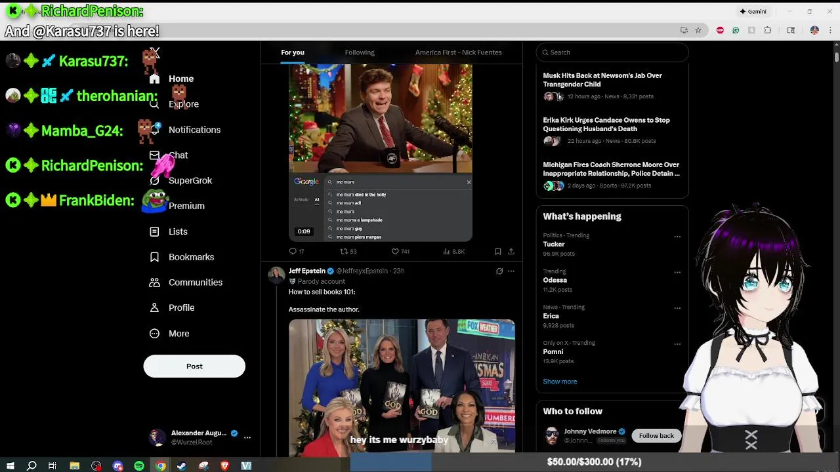The image size is (840, 472).
Task: Share the video post
Action: tap(511, 251)
